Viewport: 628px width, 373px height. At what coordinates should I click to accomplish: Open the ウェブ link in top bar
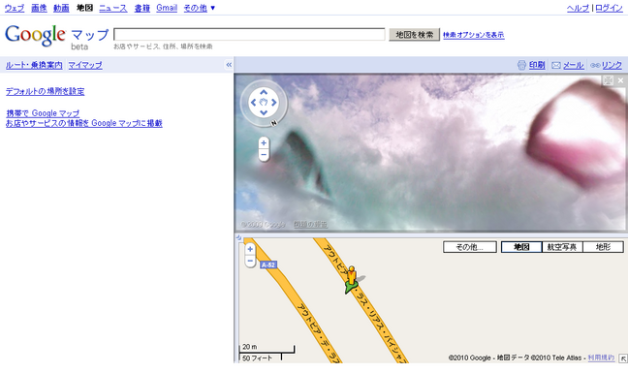tap(15, 8)
